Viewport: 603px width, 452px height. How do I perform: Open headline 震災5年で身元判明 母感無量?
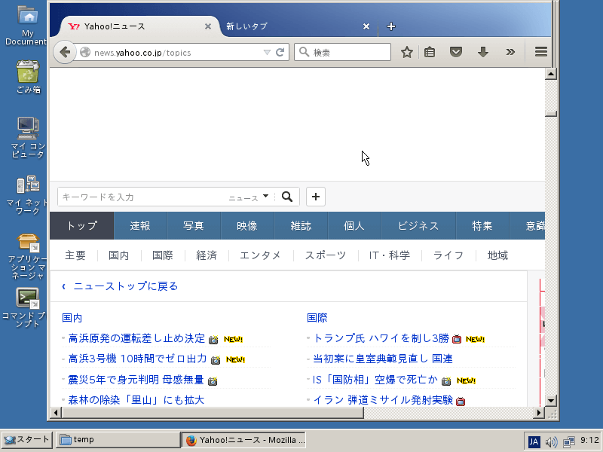136,380
